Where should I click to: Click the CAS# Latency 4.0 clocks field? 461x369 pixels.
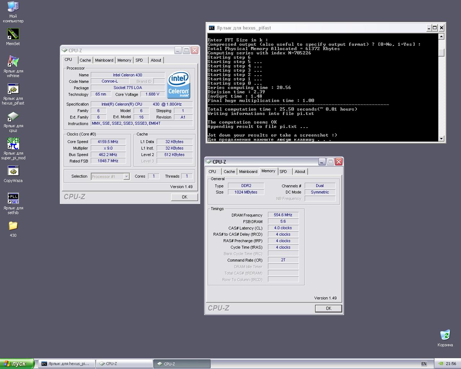pyautogui.click(x=283, y=228)
